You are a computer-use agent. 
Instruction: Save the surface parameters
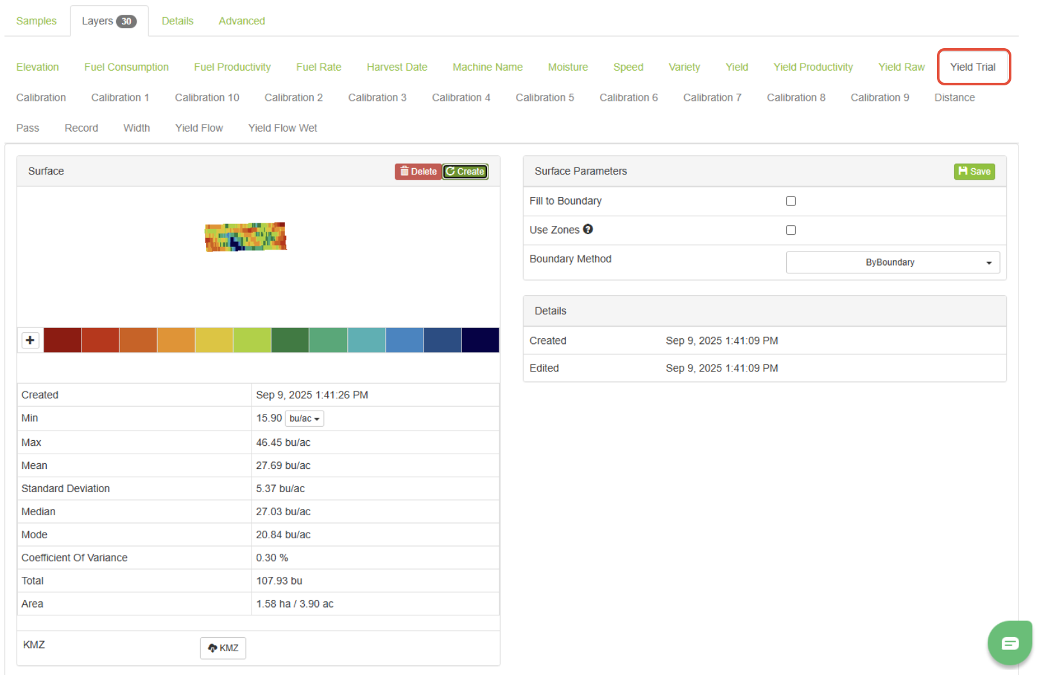[x=974, y=171]
